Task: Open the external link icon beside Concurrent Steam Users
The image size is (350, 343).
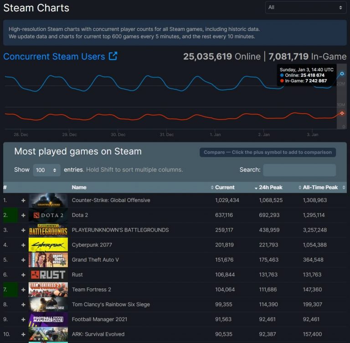Action: tap(113, 56)
